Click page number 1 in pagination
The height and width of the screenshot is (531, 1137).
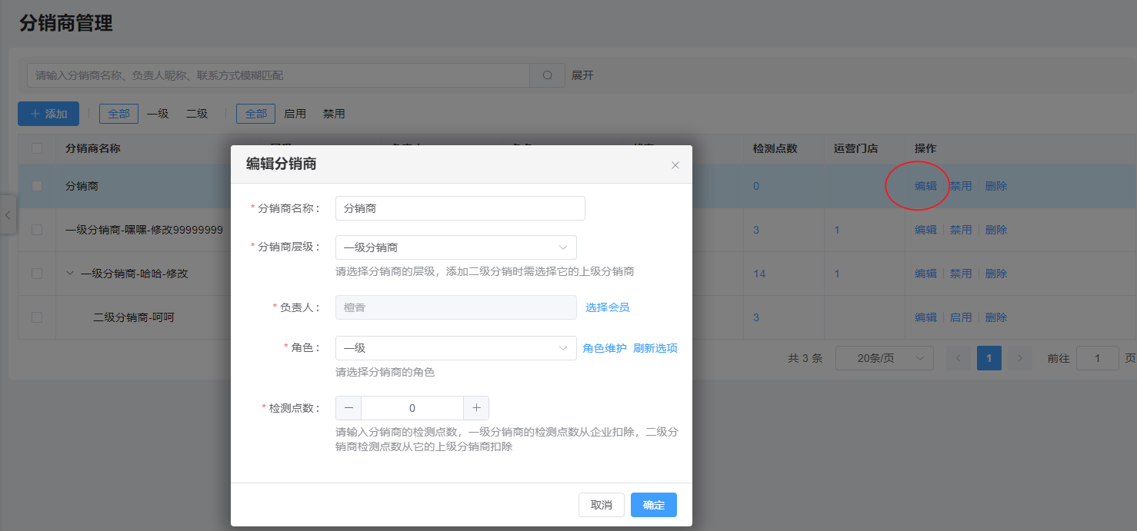[x=989, y=358]
